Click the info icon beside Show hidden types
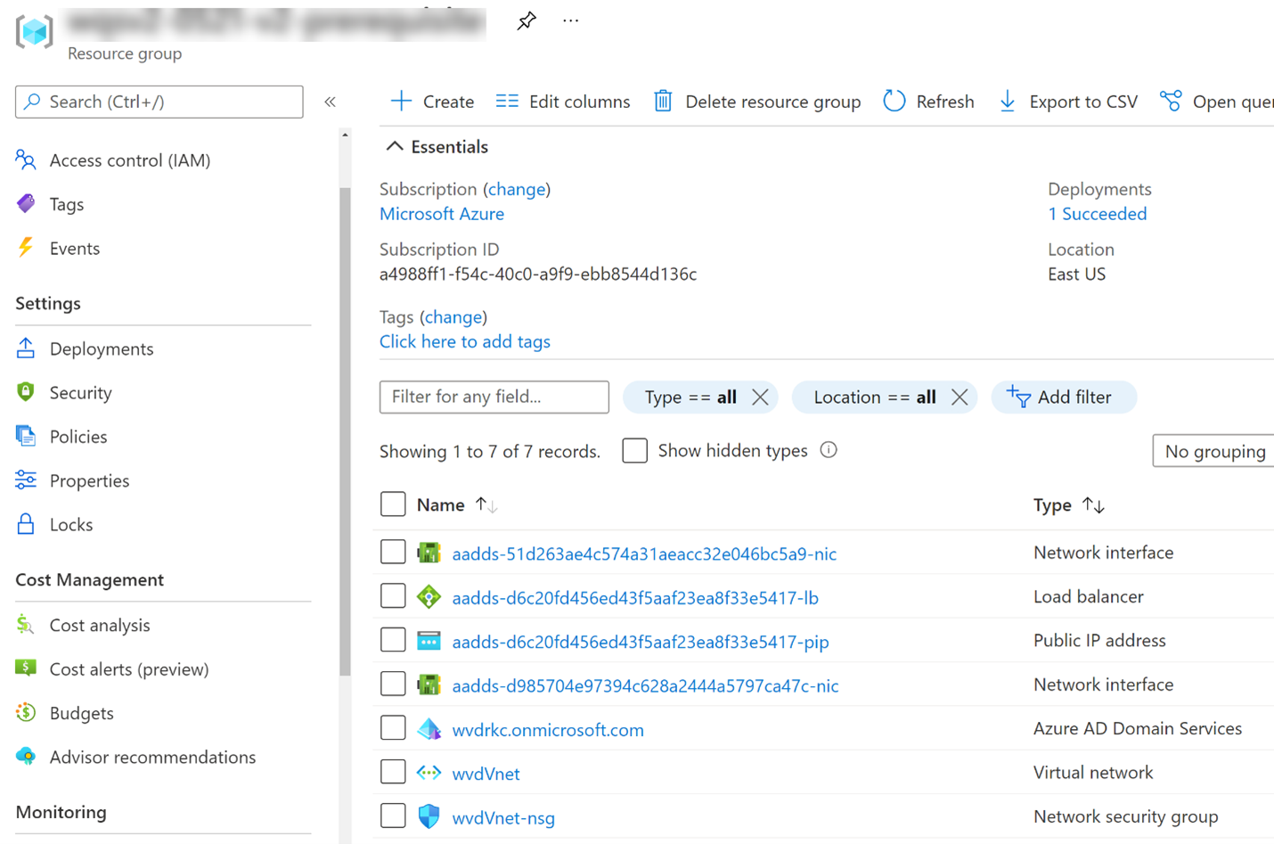Viewport: 1274px width, 844px height. (829, 450)
